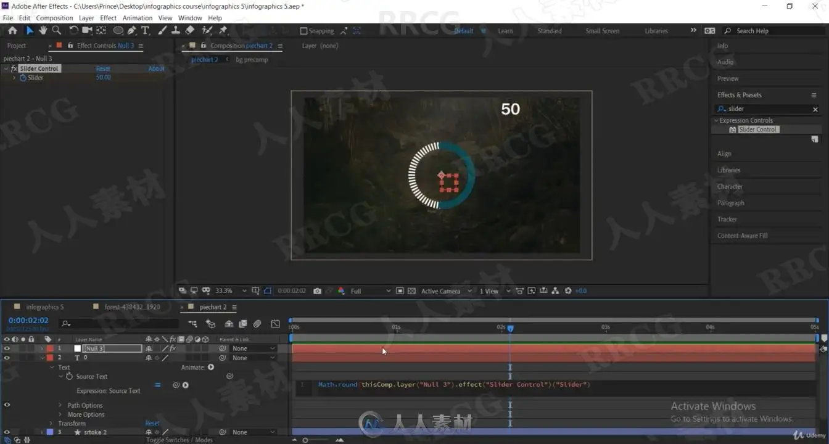
Task: Enable the Snapping checkbox
Action: coord(303,31)
